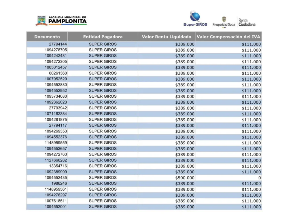Click document number 1094552001
The height and width of the screenshot is (220, 295).
[56, 207]
